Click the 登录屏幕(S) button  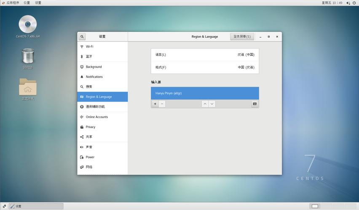click(x=242, y=37)
